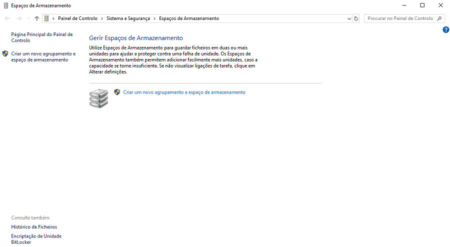This screenshot has height=247, width=450.
Task: Click the shield icon beside the main create link
Action: tap(117, 92)
